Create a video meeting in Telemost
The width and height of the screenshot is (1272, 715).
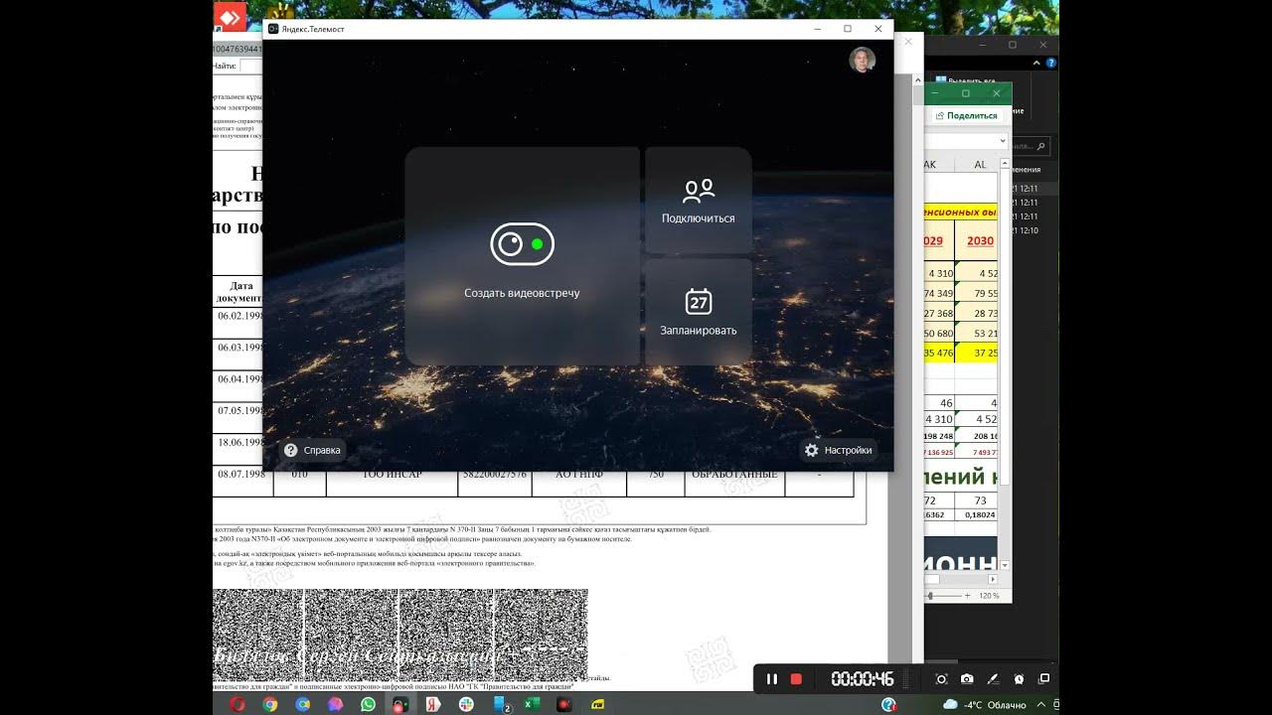(522, 256)
